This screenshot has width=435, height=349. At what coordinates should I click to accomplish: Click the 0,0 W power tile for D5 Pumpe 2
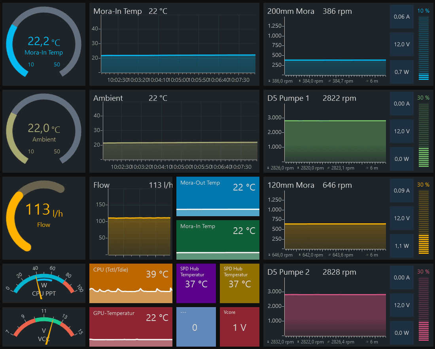(402, 333)
